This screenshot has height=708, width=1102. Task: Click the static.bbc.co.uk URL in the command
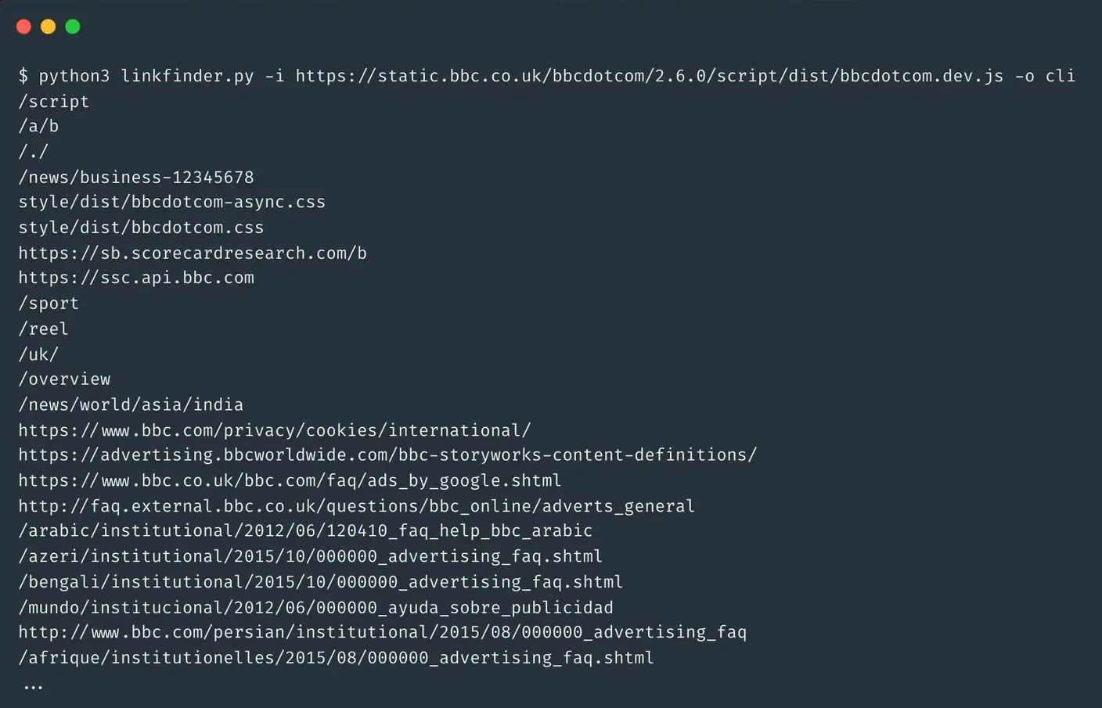pyautogui.click(x=649, y=76)
